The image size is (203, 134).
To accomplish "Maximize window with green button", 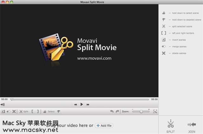I will pos(12,2).
